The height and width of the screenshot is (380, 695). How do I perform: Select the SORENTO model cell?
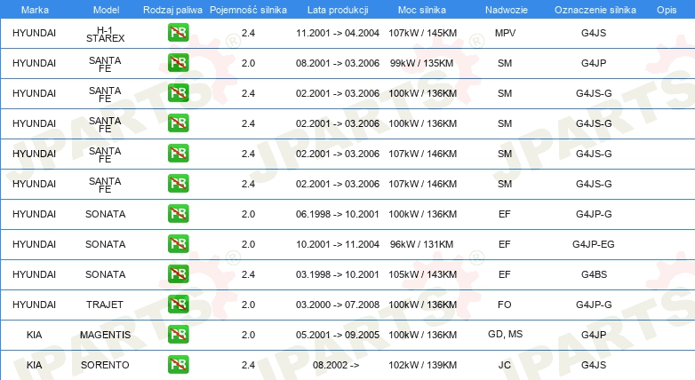click(105, 365)
